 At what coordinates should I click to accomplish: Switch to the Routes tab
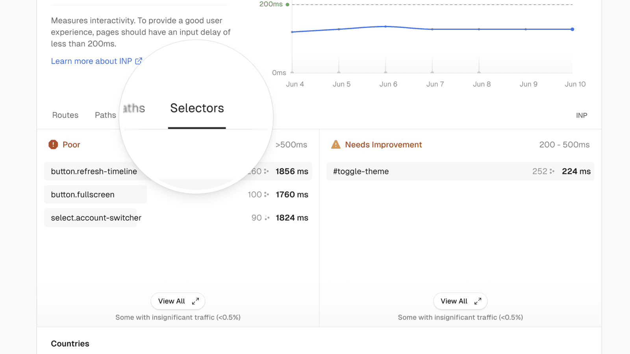tap(65, 115)
